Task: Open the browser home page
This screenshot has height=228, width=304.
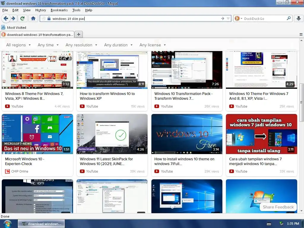Action: coord(33,18)
